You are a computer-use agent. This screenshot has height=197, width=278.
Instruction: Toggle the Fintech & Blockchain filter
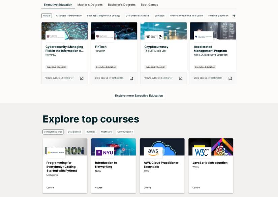pyautogui.click(x=218, y=15)
